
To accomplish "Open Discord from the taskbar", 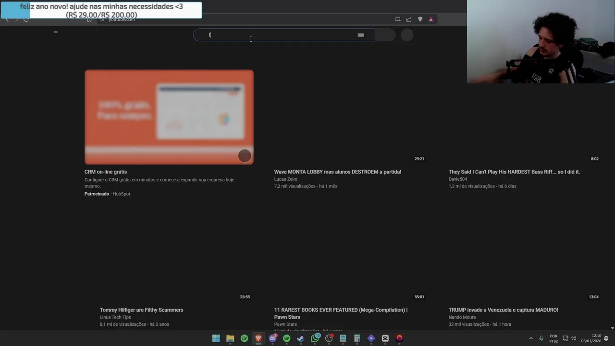I will tap(272, 338).
